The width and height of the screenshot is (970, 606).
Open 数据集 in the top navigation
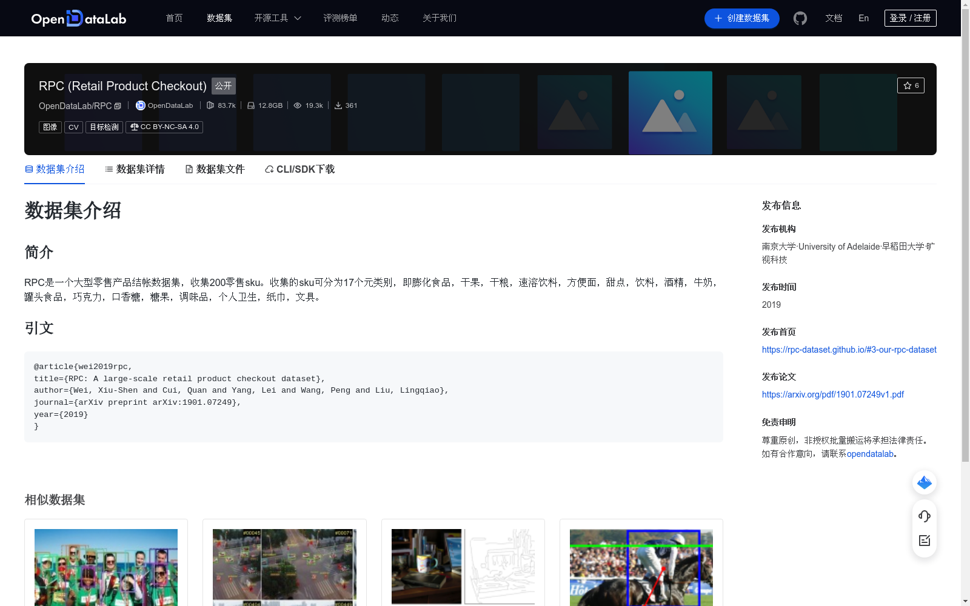pos(219,18)
